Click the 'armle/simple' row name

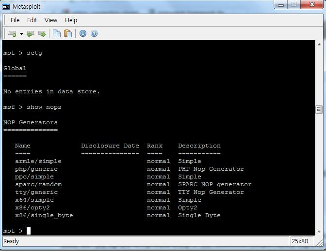(x=38, y=161)
